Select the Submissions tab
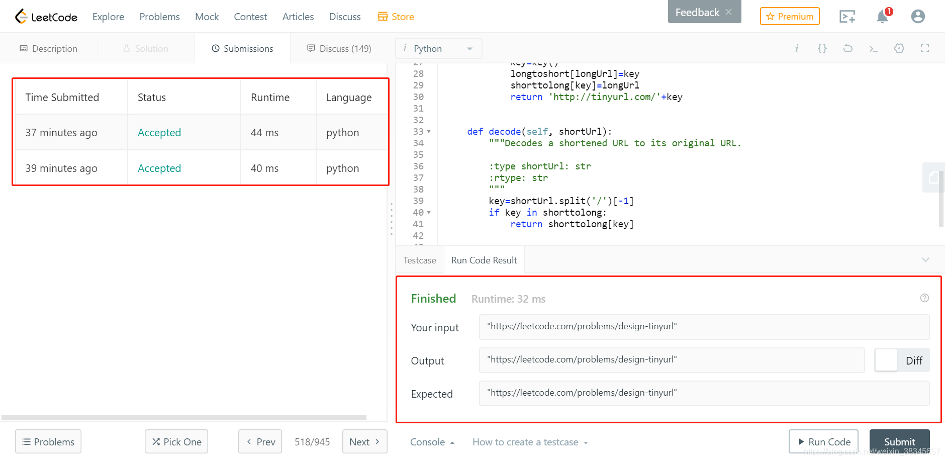945x461 pixels. (x=242, y=48)
